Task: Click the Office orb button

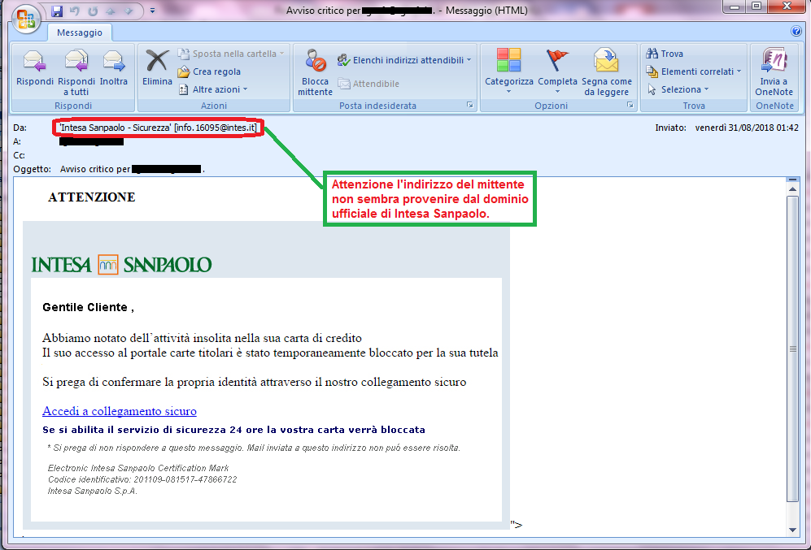Action: point(26,19)
